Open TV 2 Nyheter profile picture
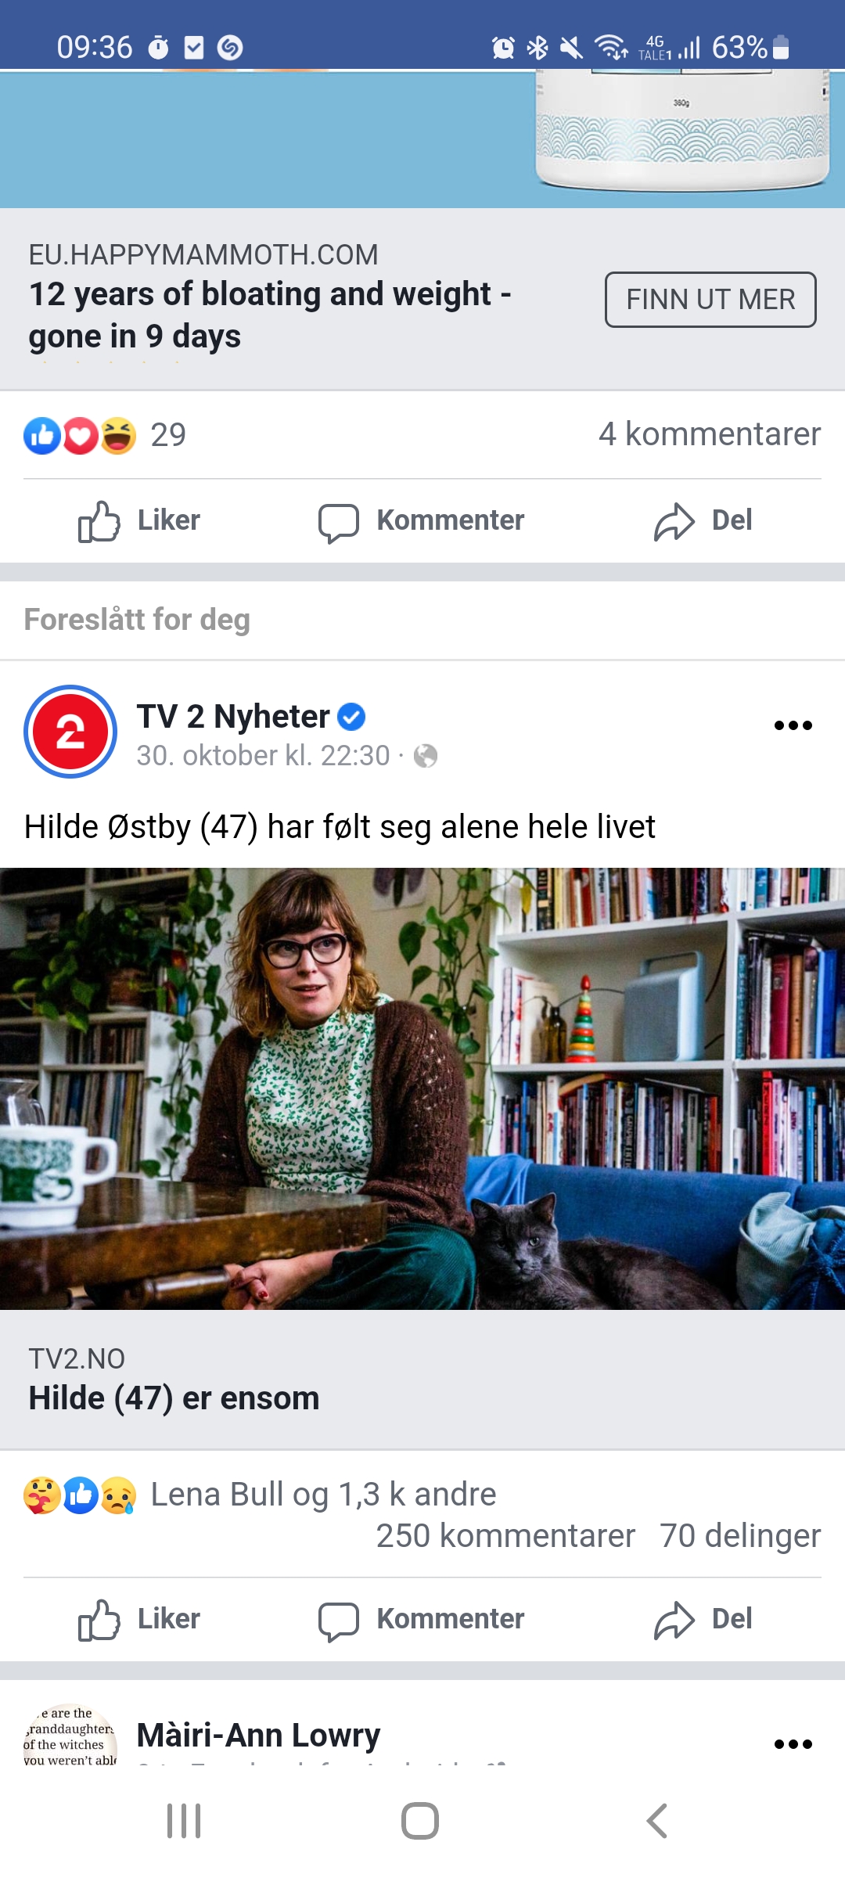This screenshot has height=1878, width=845. coord(70,732)
